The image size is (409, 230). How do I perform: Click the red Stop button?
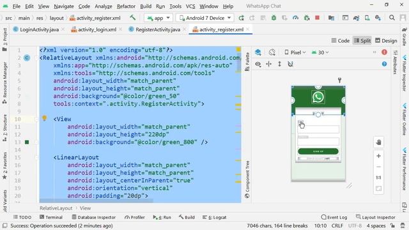point(317,18)
